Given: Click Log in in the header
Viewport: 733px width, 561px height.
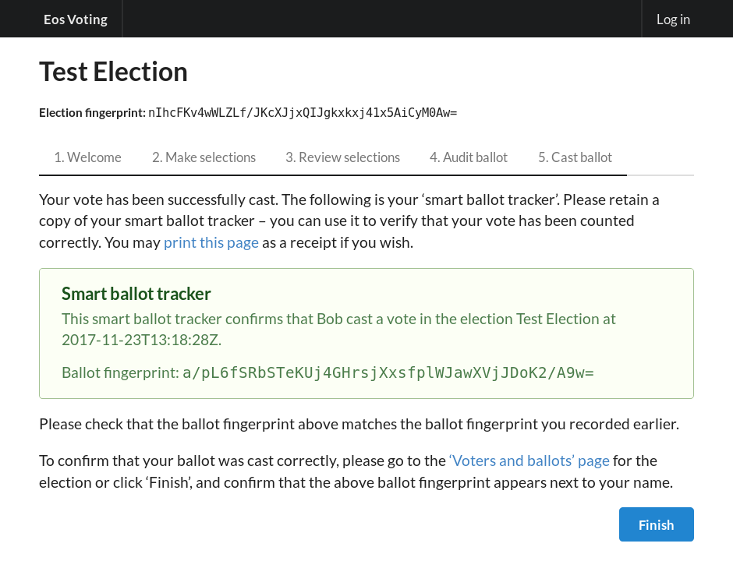Looking at the screenshot, I should point(673,19).
